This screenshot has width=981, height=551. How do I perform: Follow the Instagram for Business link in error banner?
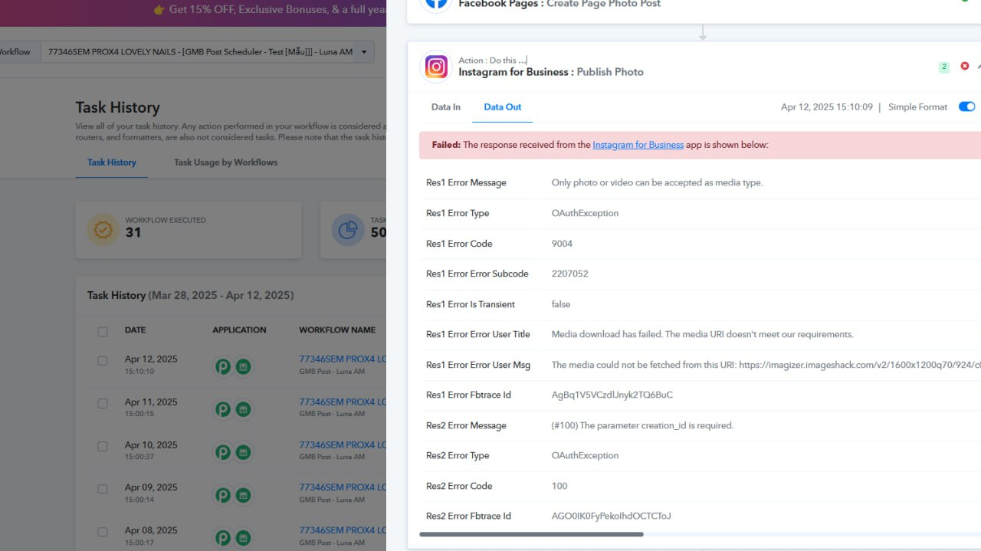(x=638, y=145)
